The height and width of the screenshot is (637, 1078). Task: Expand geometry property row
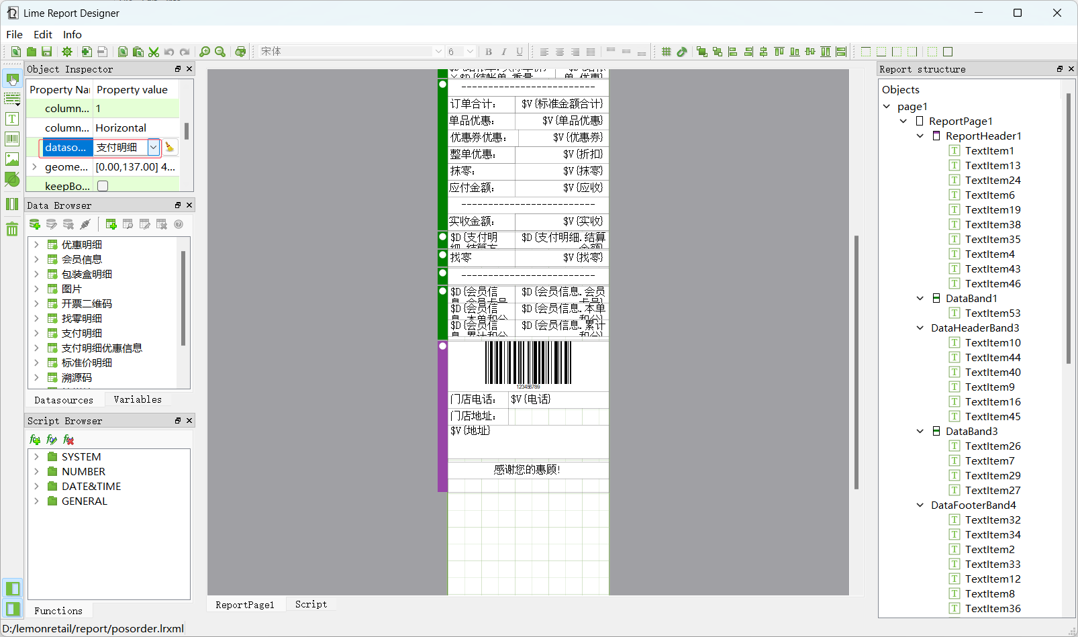tap(34, 166)
